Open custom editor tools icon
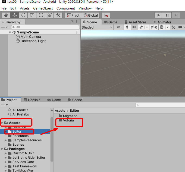 pyautogui.click(x=58, y=15)
